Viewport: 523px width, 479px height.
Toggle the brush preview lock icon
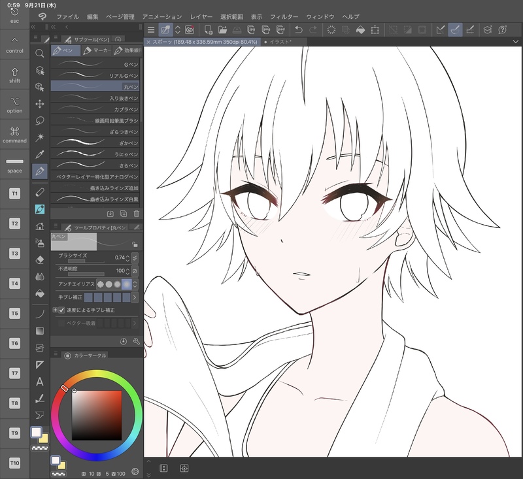pos(135,244)
